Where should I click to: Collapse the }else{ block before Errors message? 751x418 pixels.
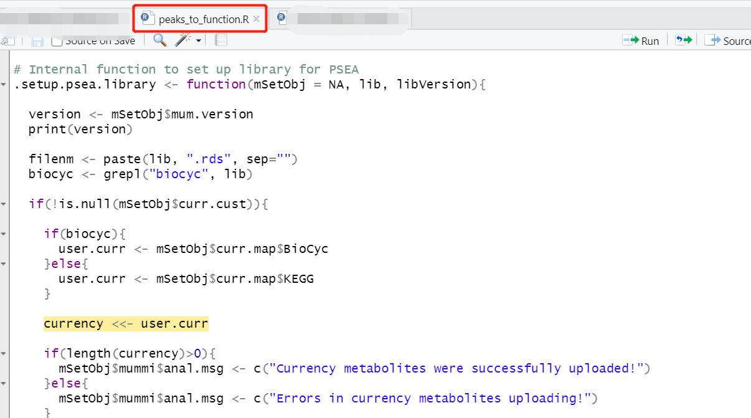[x=4, y=384]
